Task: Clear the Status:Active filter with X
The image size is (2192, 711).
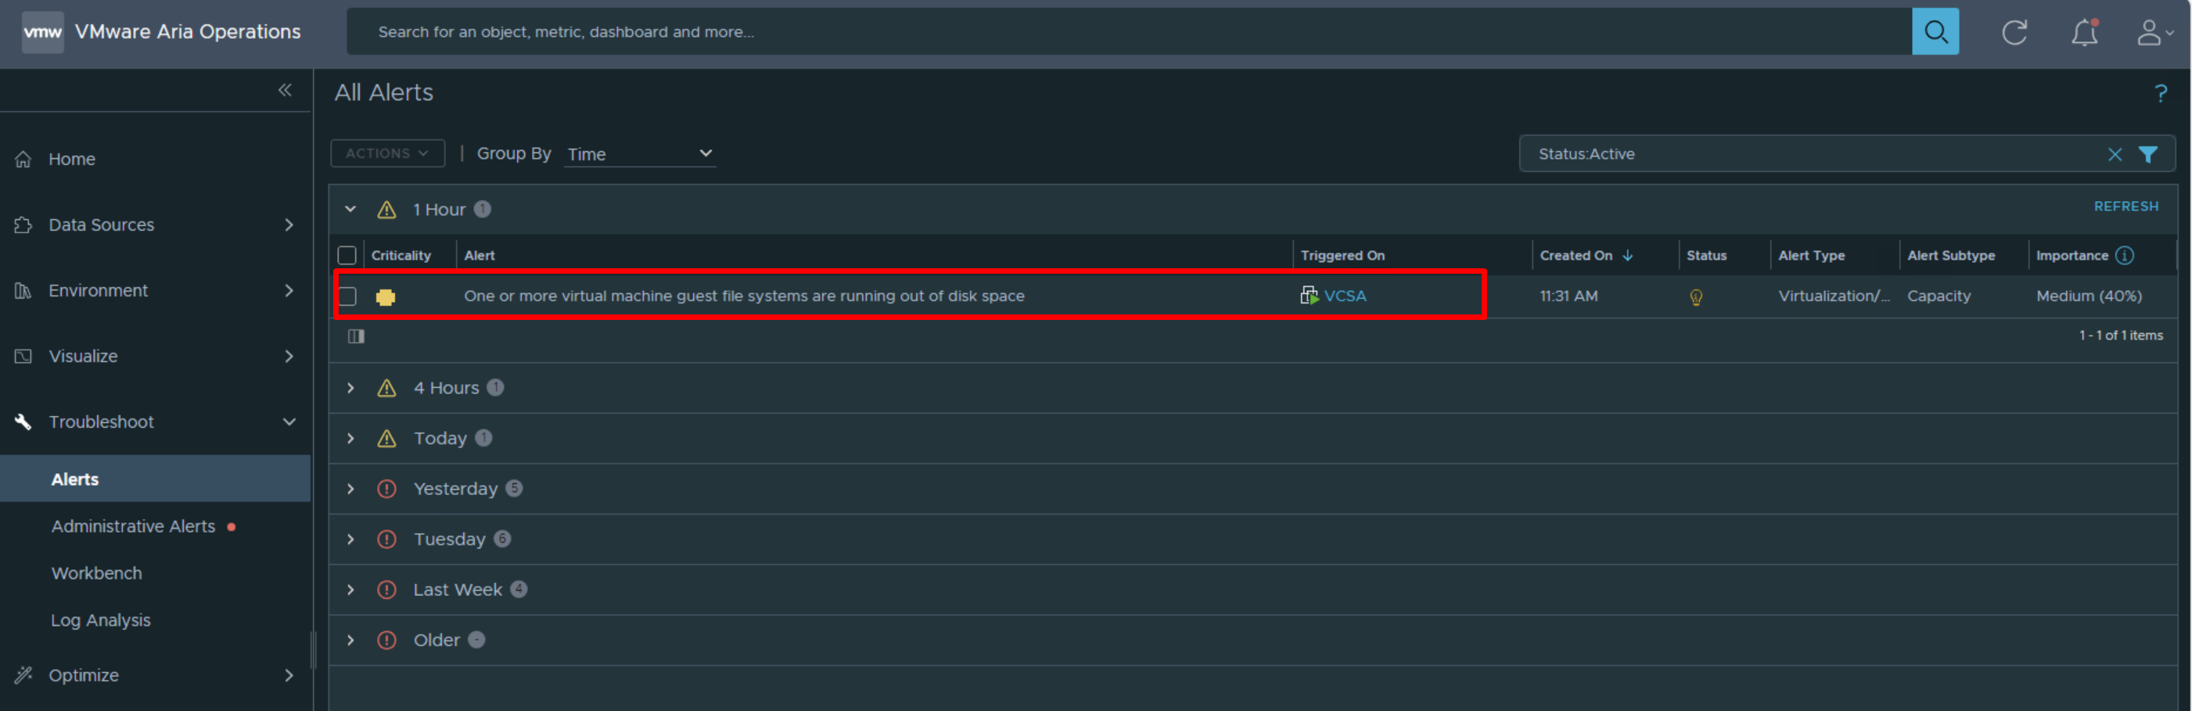Action: coord(2115,154)
